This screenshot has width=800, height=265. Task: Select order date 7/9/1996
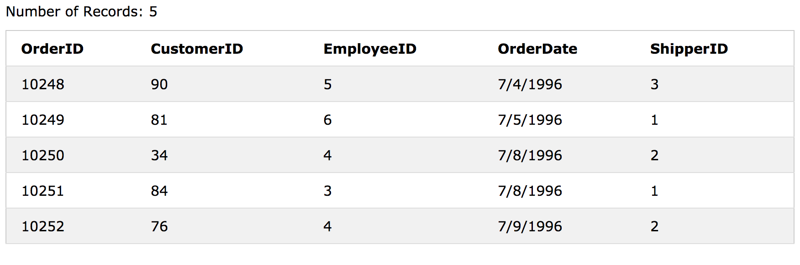[x=530, y=226]
